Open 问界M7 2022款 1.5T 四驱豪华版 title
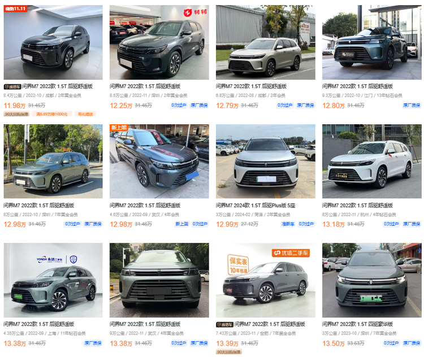 357,324
